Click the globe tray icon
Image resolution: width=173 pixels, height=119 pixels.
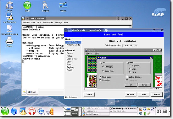click(x=153, y=109)
